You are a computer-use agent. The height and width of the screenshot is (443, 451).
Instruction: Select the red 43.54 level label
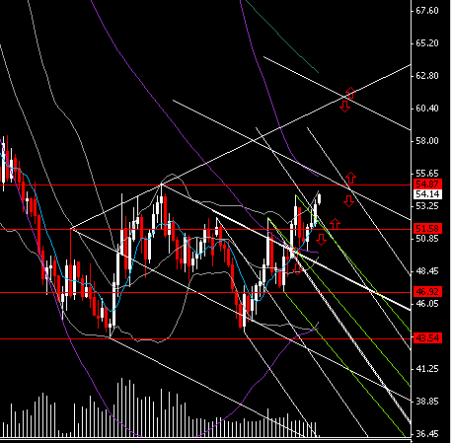[427, 337]
